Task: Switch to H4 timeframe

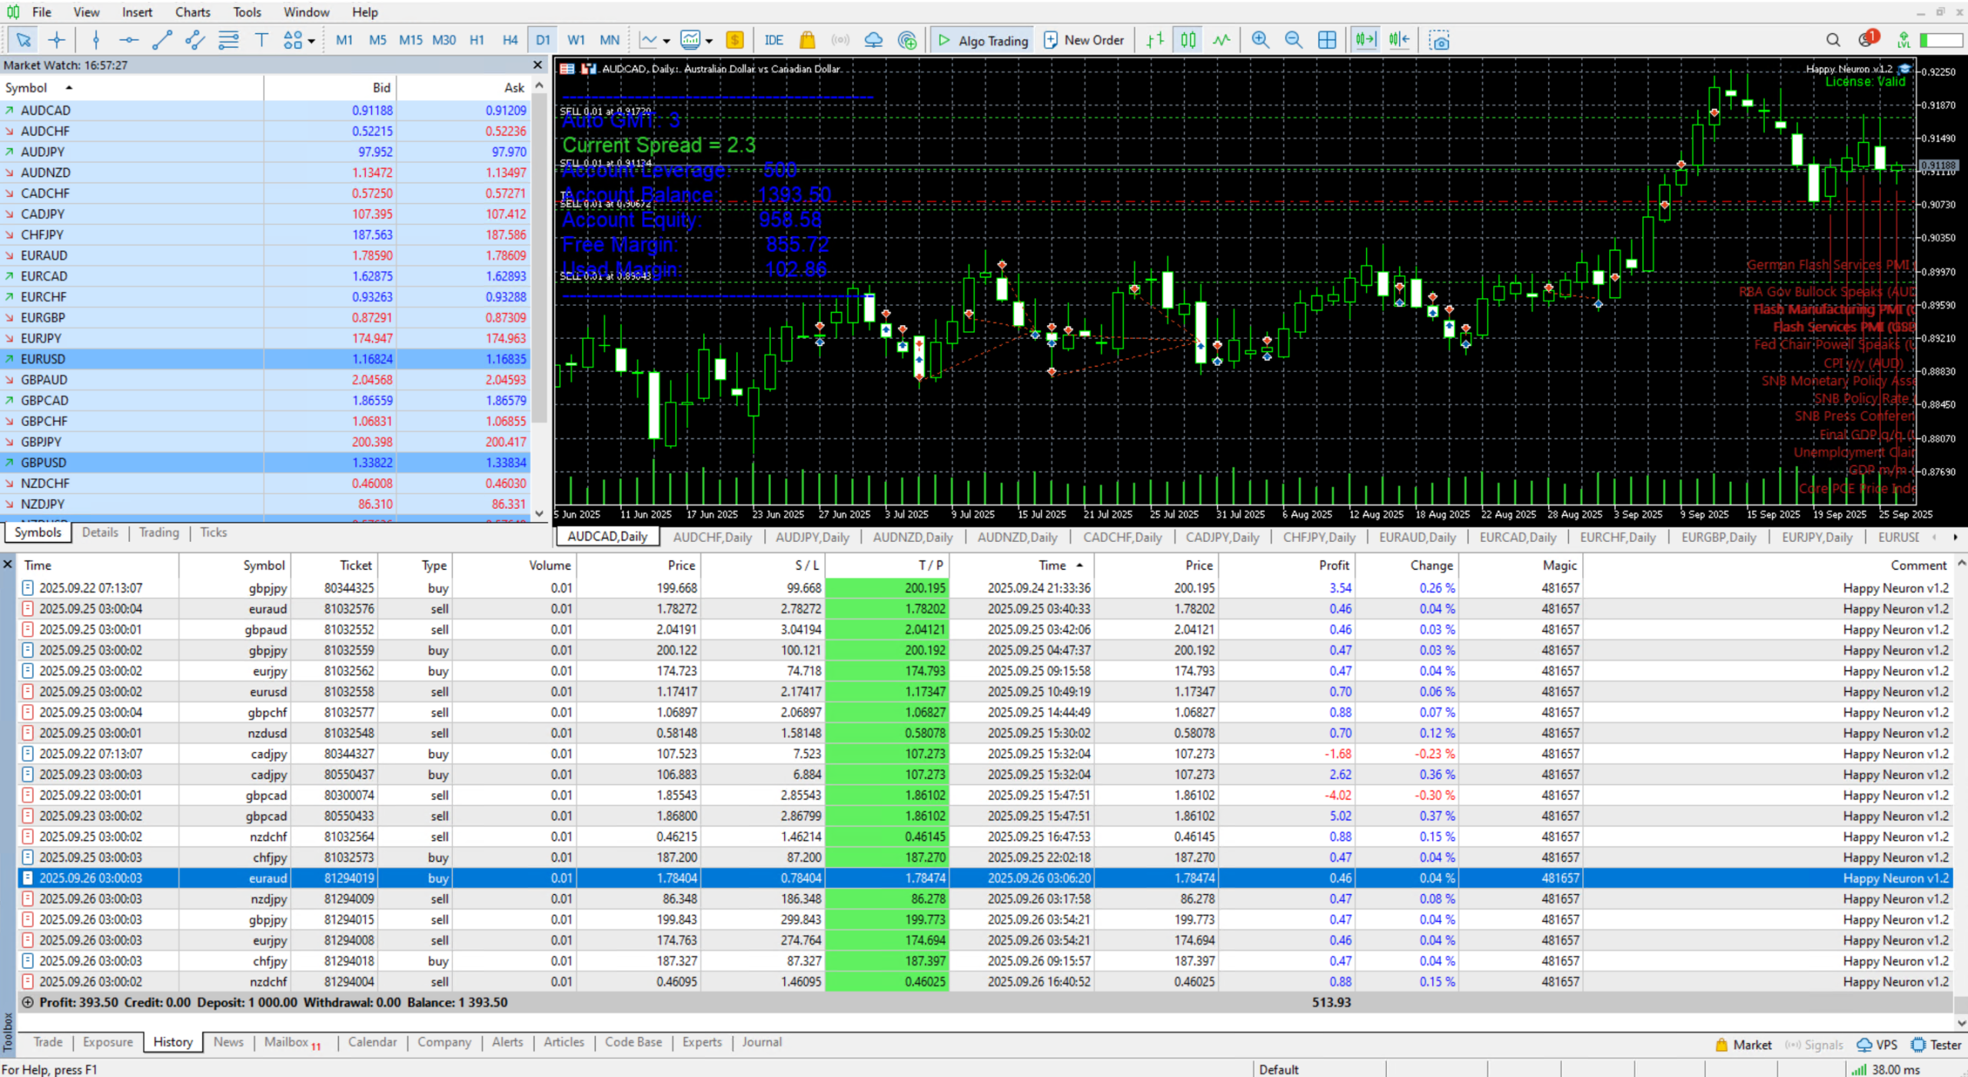Action: tap(510, 40)
